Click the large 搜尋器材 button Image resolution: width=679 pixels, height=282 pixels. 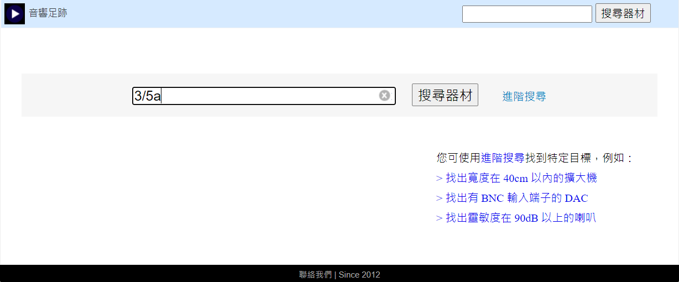click(x=445, y=95)
